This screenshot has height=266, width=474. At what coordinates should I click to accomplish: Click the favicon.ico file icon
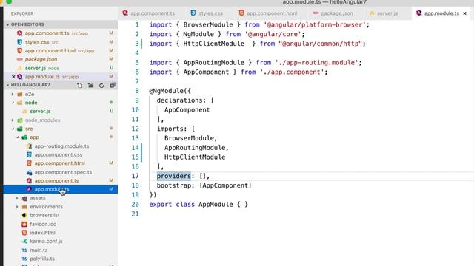(x=24, y=224)
